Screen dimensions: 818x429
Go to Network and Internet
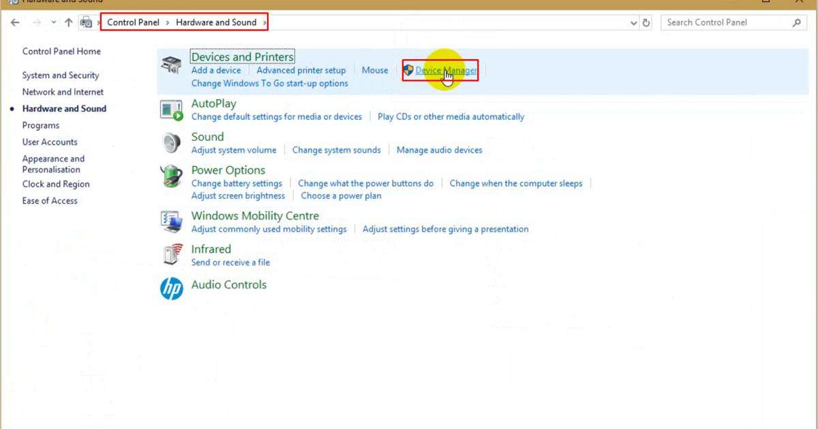point(63,92)
